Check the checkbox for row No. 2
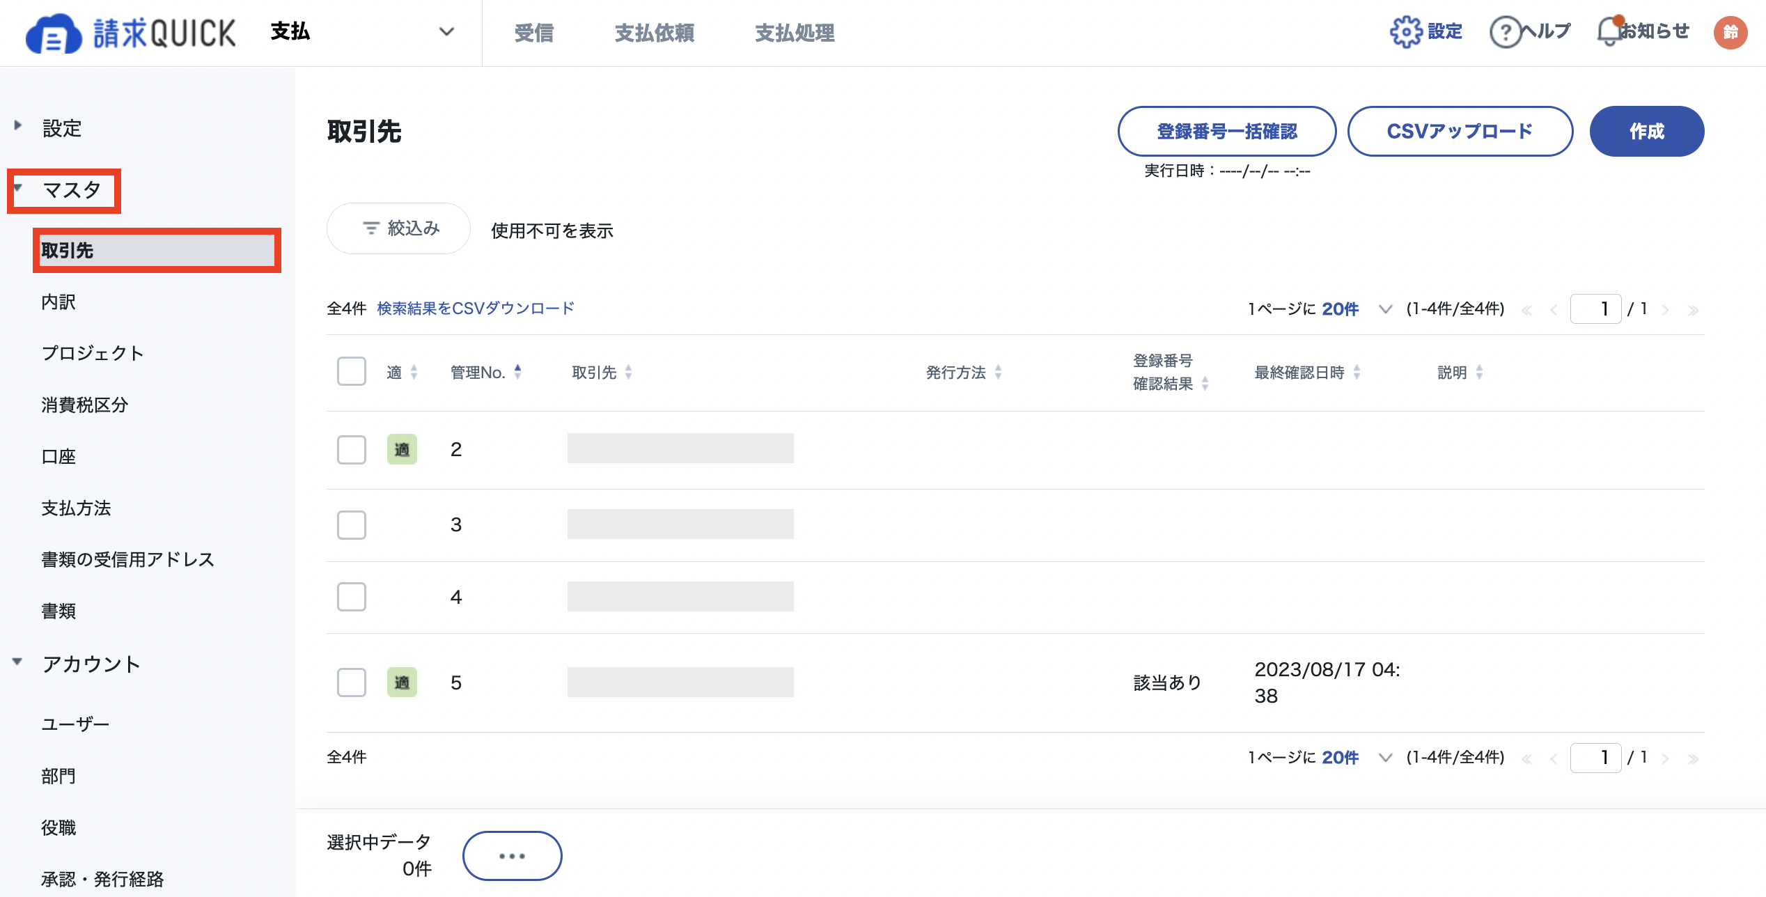1766x897 pixels. point(352,449)
